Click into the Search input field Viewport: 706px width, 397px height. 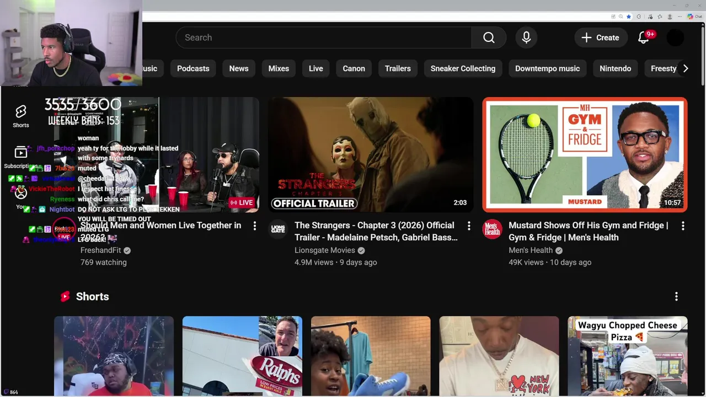324,37
